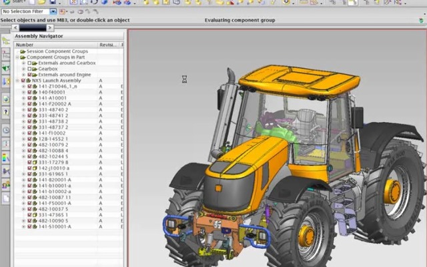Viewport: 427px width, 267px height.
Task: Sort by the Number column header
Action: (x=56, y=45)
